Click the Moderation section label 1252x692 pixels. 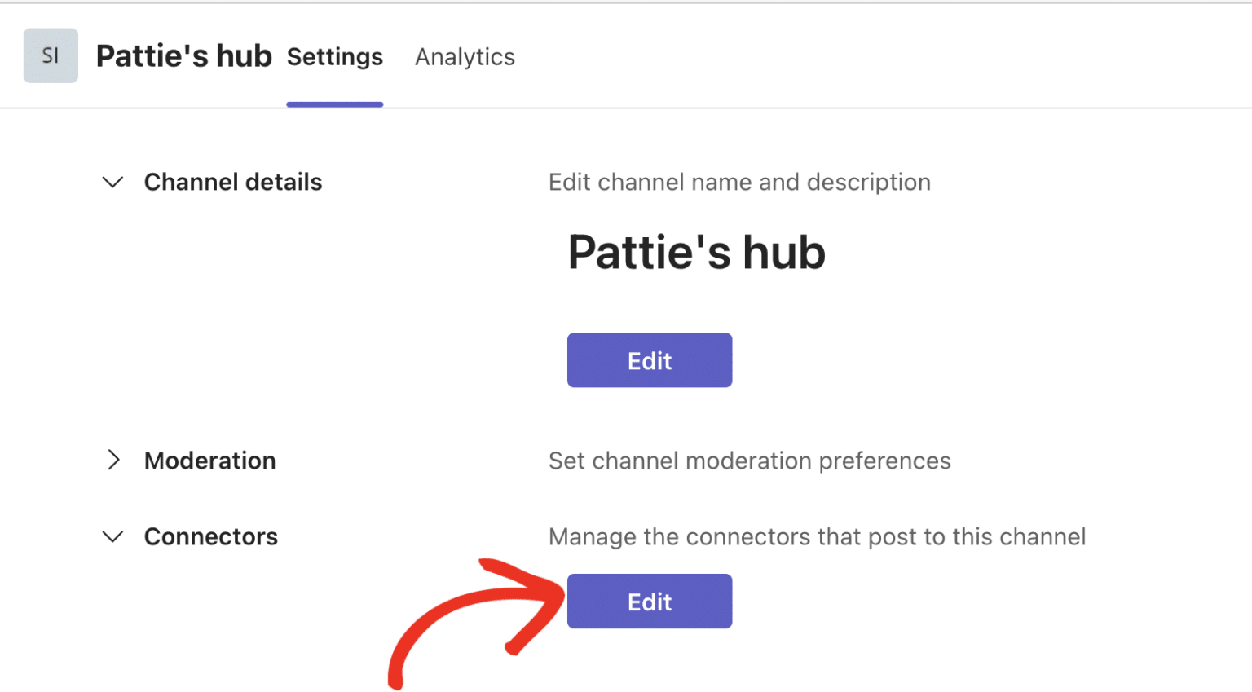click(x=209, y=460)
